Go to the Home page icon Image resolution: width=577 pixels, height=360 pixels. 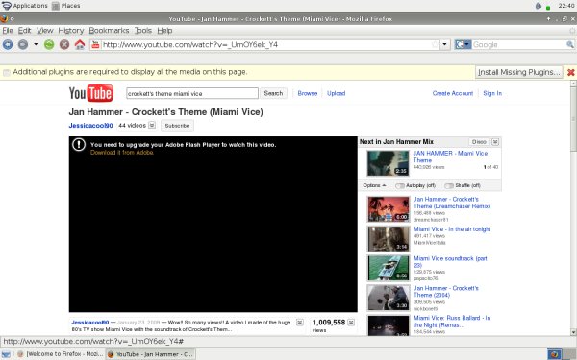80,45
